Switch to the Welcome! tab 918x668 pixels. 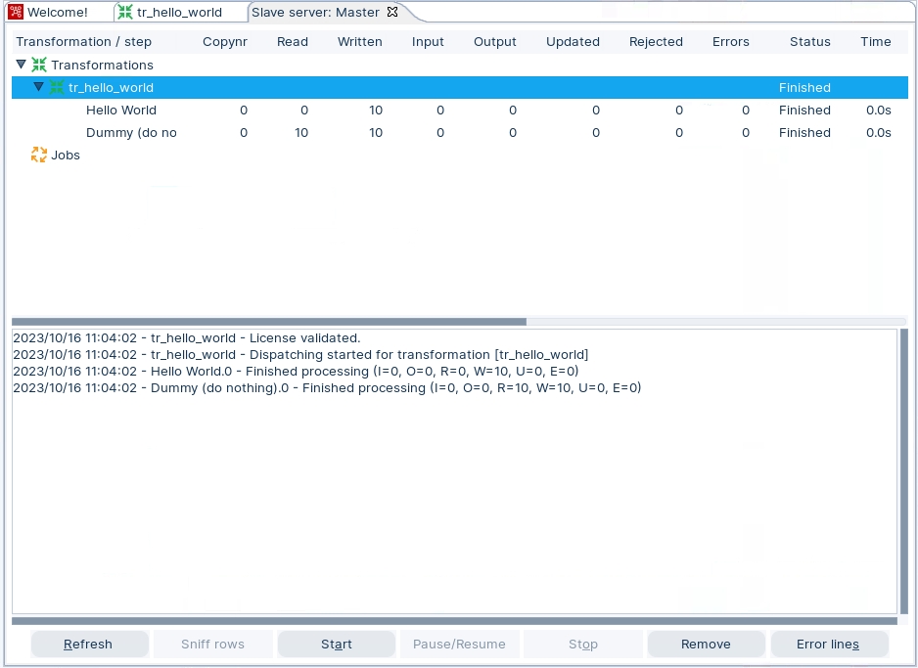pyautogui.click(x=57, y=13)
